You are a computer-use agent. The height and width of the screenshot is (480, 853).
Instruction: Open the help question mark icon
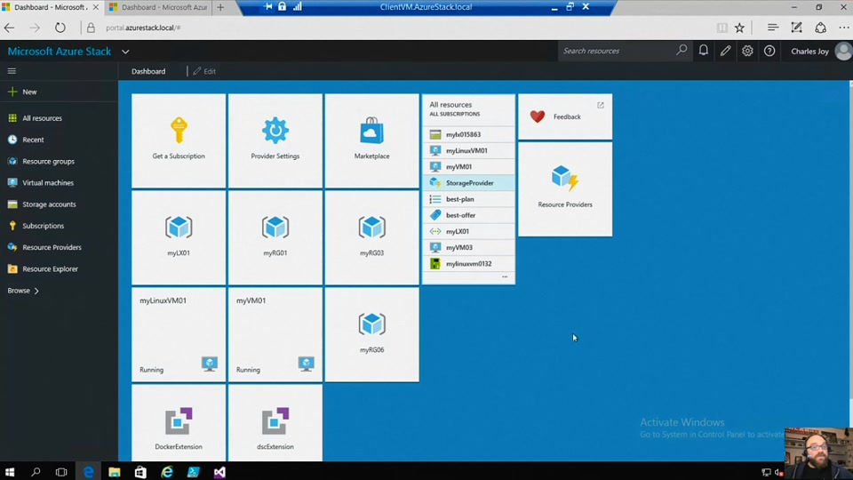769,51
